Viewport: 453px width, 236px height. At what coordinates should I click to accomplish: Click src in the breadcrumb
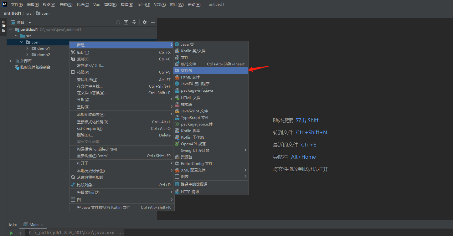[x=29, y=13]
